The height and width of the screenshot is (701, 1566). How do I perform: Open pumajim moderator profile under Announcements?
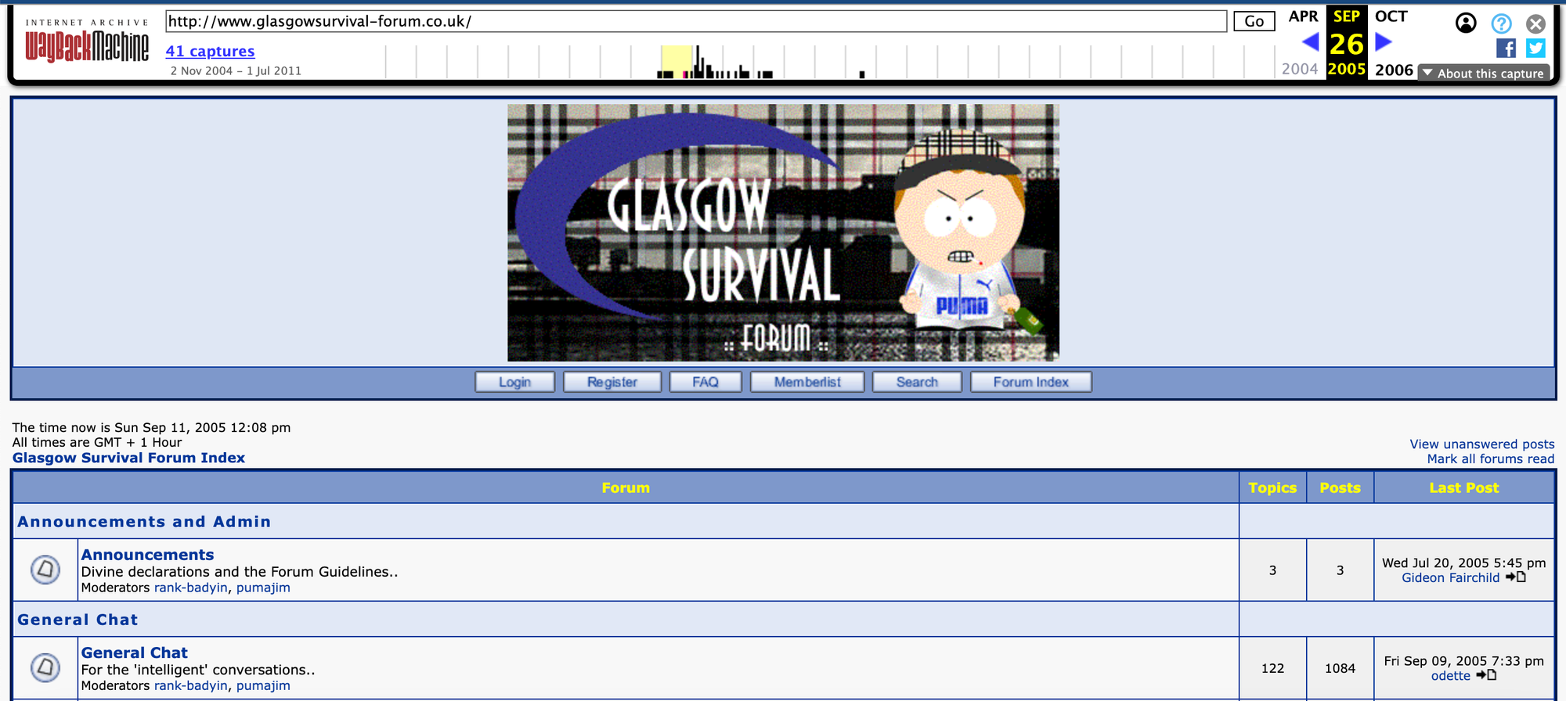[x=263, y=588]
